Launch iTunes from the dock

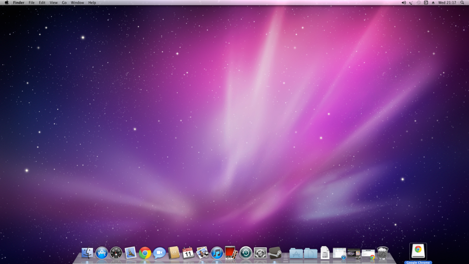click(x=217, y=253)
